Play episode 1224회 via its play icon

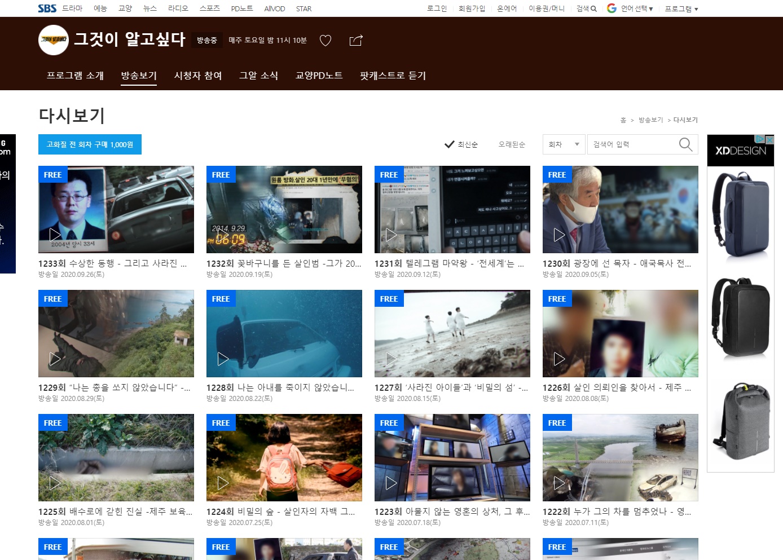click(x=223, y=483)
